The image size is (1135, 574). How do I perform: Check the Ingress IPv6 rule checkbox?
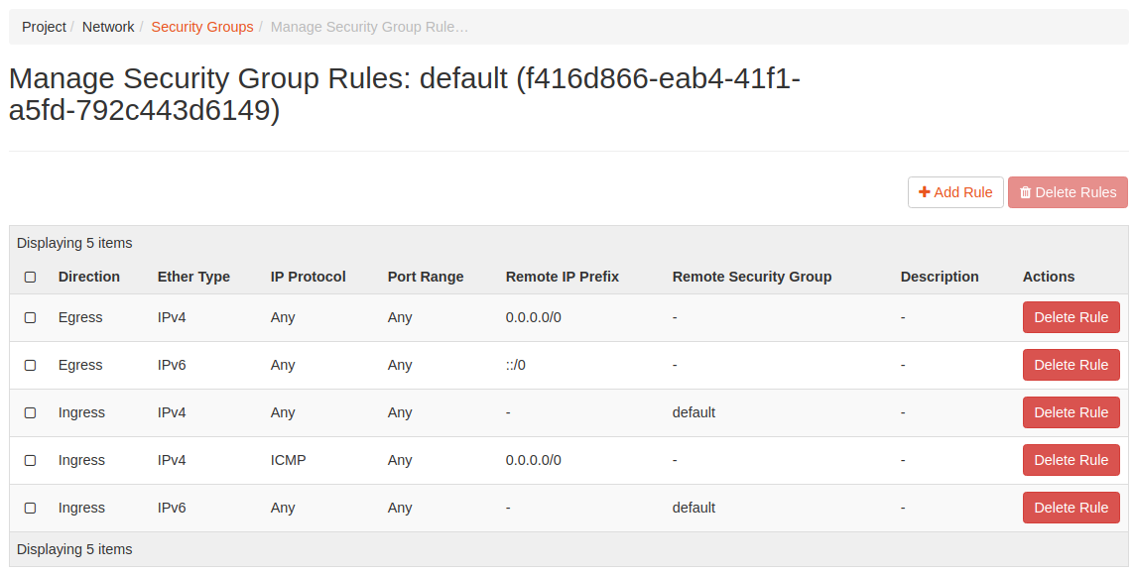point(30,509)
